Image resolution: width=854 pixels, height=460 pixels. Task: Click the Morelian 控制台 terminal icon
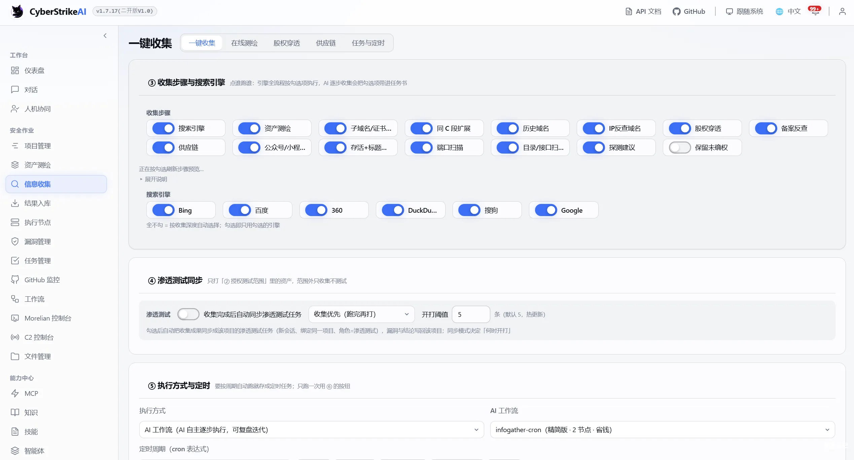click(15, 318)
